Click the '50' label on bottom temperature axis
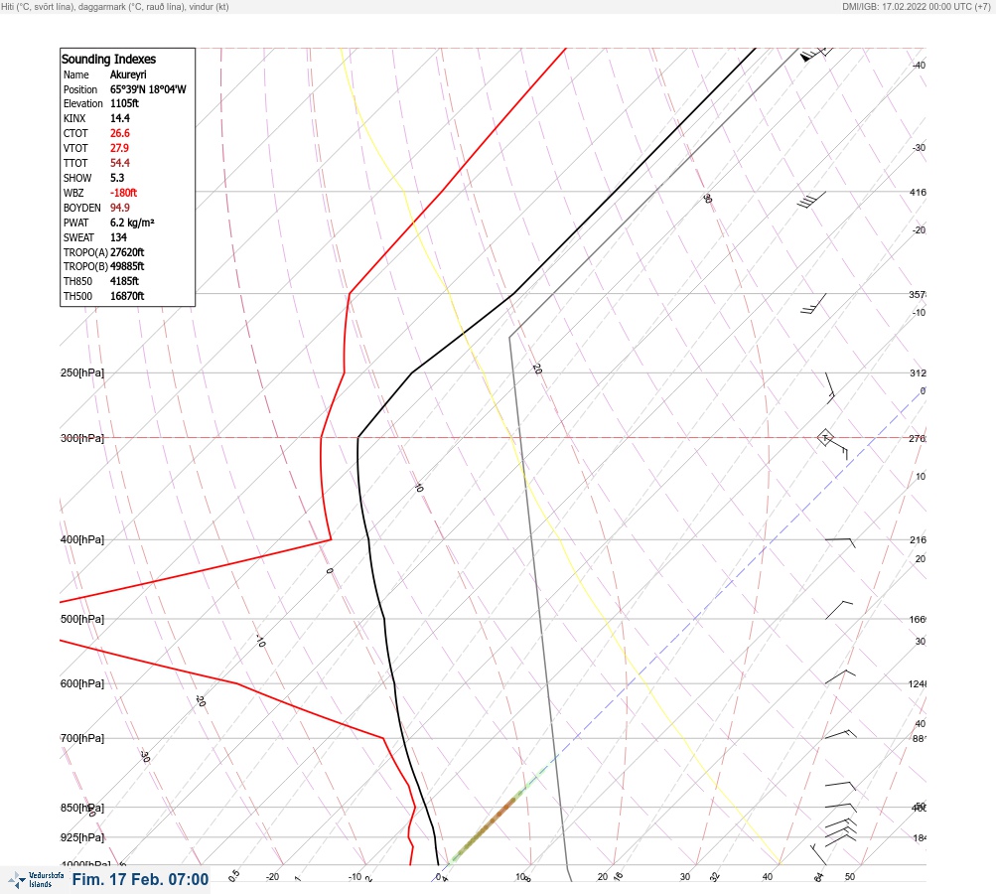This screenshot has height=894, width=996. (850, 877)
